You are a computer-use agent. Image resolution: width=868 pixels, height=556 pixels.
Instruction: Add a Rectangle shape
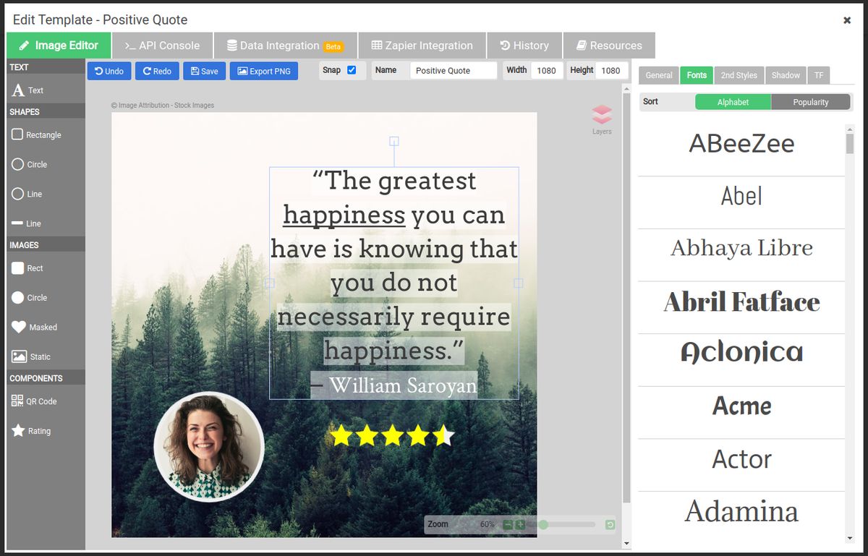(x=36, y=134)
